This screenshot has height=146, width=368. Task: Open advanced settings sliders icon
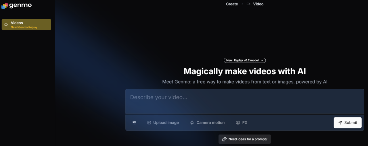pyautogui.click(x=134, y=122)
